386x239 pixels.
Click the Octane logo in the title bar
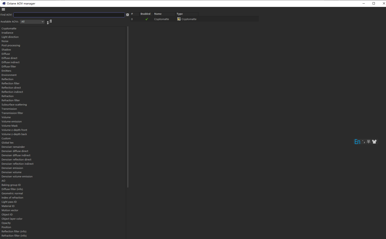(4, 3)
